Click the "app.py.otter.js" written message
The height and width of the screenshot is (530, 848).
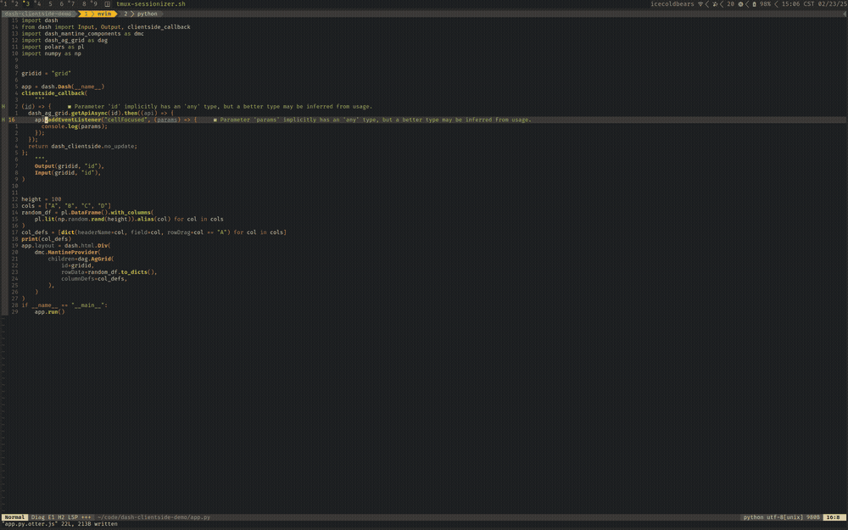[59, 523]
